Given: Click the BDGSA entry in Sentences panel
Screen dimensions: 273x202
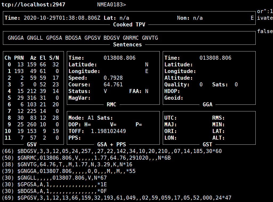Looking at the screenshot, I should pyautogui.click(x=73, y=38).
